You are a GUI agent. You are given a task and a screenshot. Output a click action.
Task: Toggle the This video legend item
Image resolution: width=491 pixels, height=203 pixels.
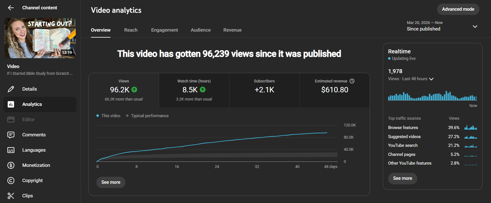(108, 116)
